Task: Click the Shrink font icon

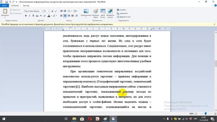Action: click(x=56, y=11)
